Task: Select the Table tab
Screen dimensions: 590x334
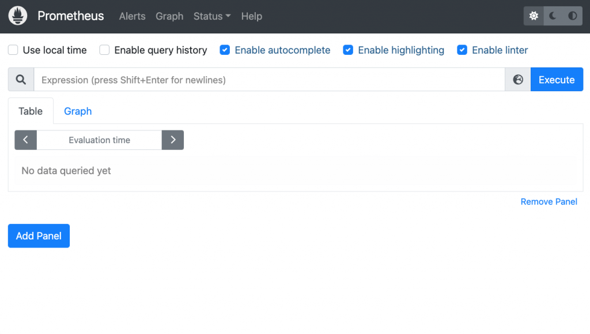Action: pyautogui.click(x=31, y=111)
